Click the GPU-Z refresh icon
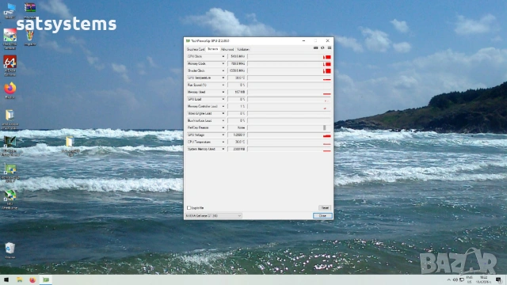The height and width of the screenshot is (285, 507). click(x=322, y=47)
